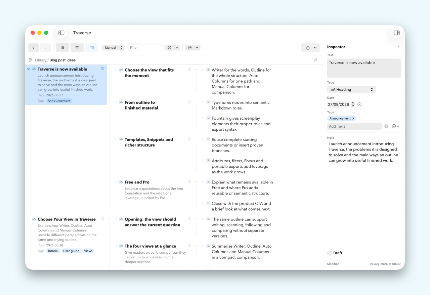
Task: Click heading icon beside 'The four views at a glance'
Action: 121,246
